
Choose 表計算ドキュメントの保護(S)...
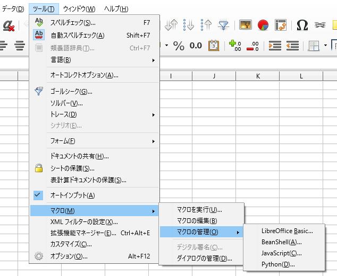pyautogui.click(x=95, y=180)
